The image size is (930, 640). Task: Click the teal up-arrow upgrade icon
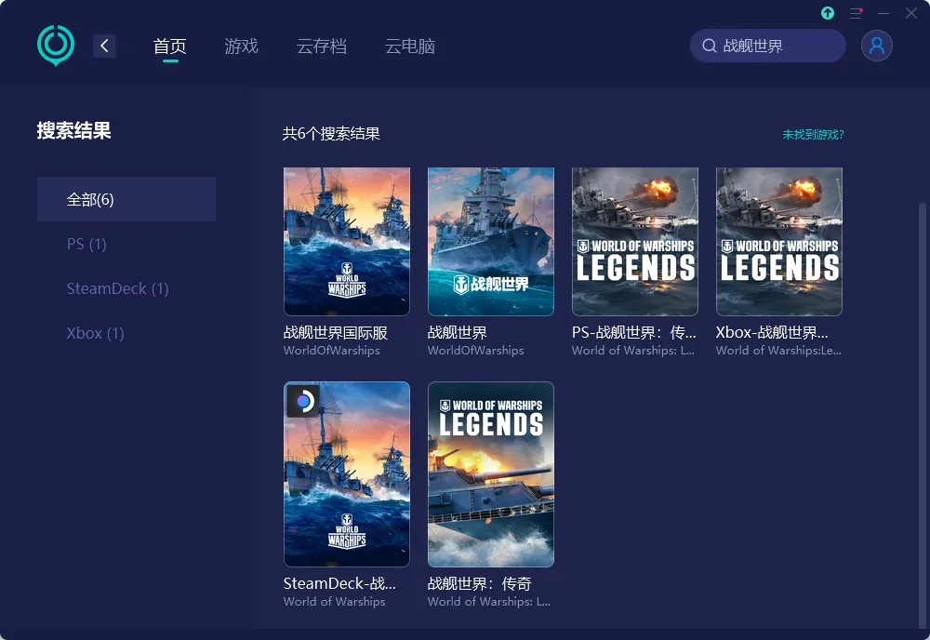click(827, 13)
